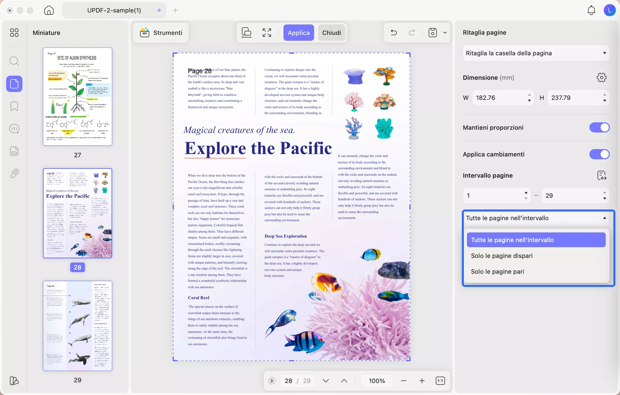
Task: Click the thumbnails grid icon in sidebar
Action: pyautogui.click(x=14, y=33)
